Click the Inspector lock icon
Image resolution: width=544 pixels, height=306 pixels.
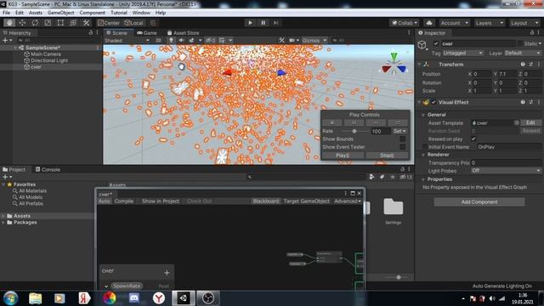[x=532, y=32]
